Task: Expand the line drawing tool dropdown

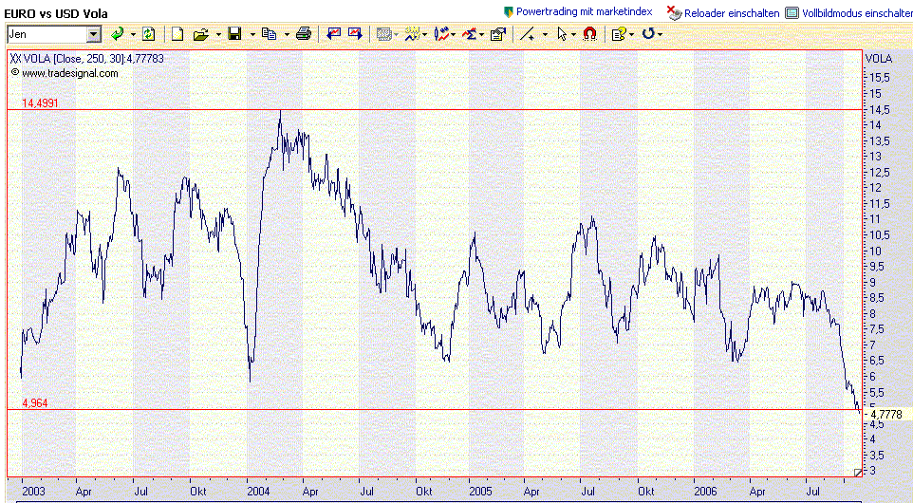Action: 545,35
